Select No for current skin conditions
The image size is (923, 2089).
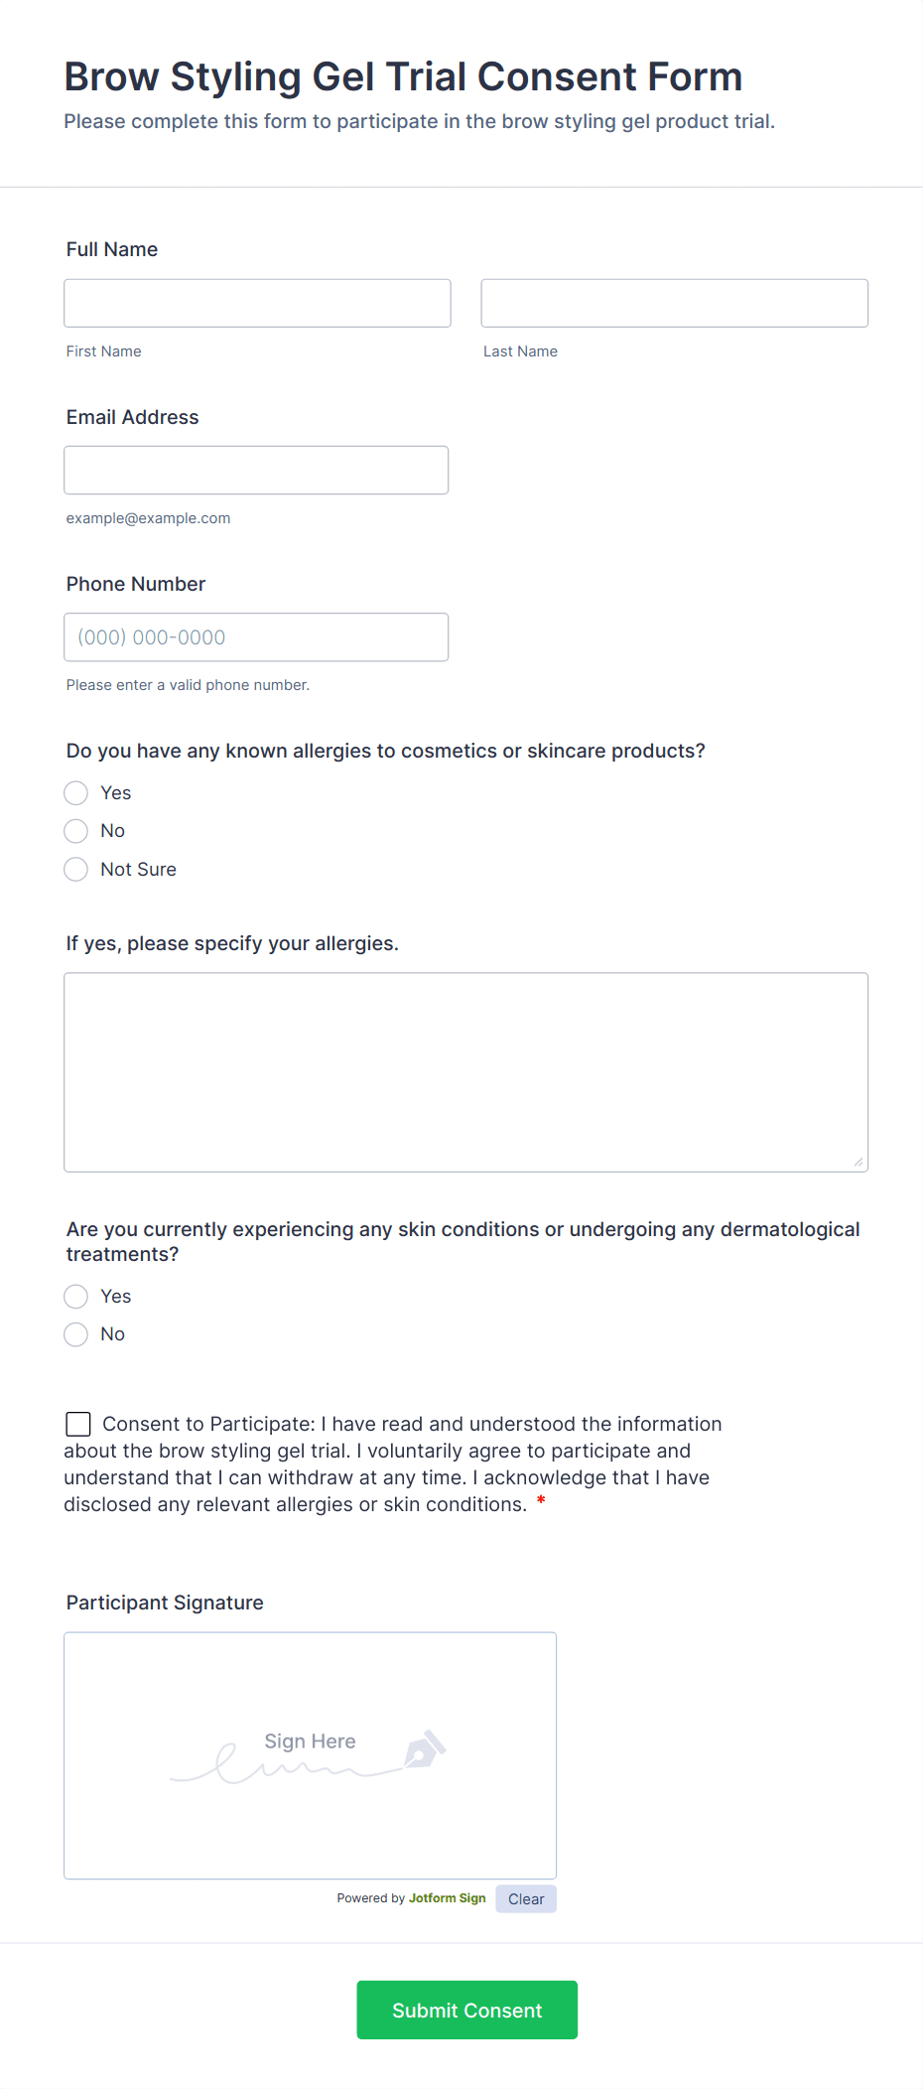point(75,1333)
